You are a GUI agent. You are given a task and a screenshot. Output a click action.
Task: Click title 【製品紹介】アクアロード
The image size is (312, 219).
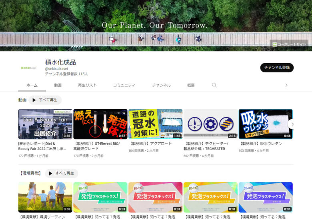tap(150, 143)
